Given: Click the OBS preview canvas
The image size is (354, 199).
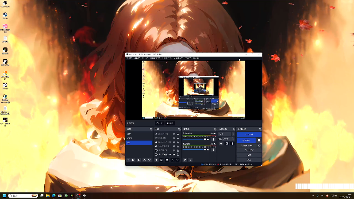Looking at the screenshot, I should [193, 90].
